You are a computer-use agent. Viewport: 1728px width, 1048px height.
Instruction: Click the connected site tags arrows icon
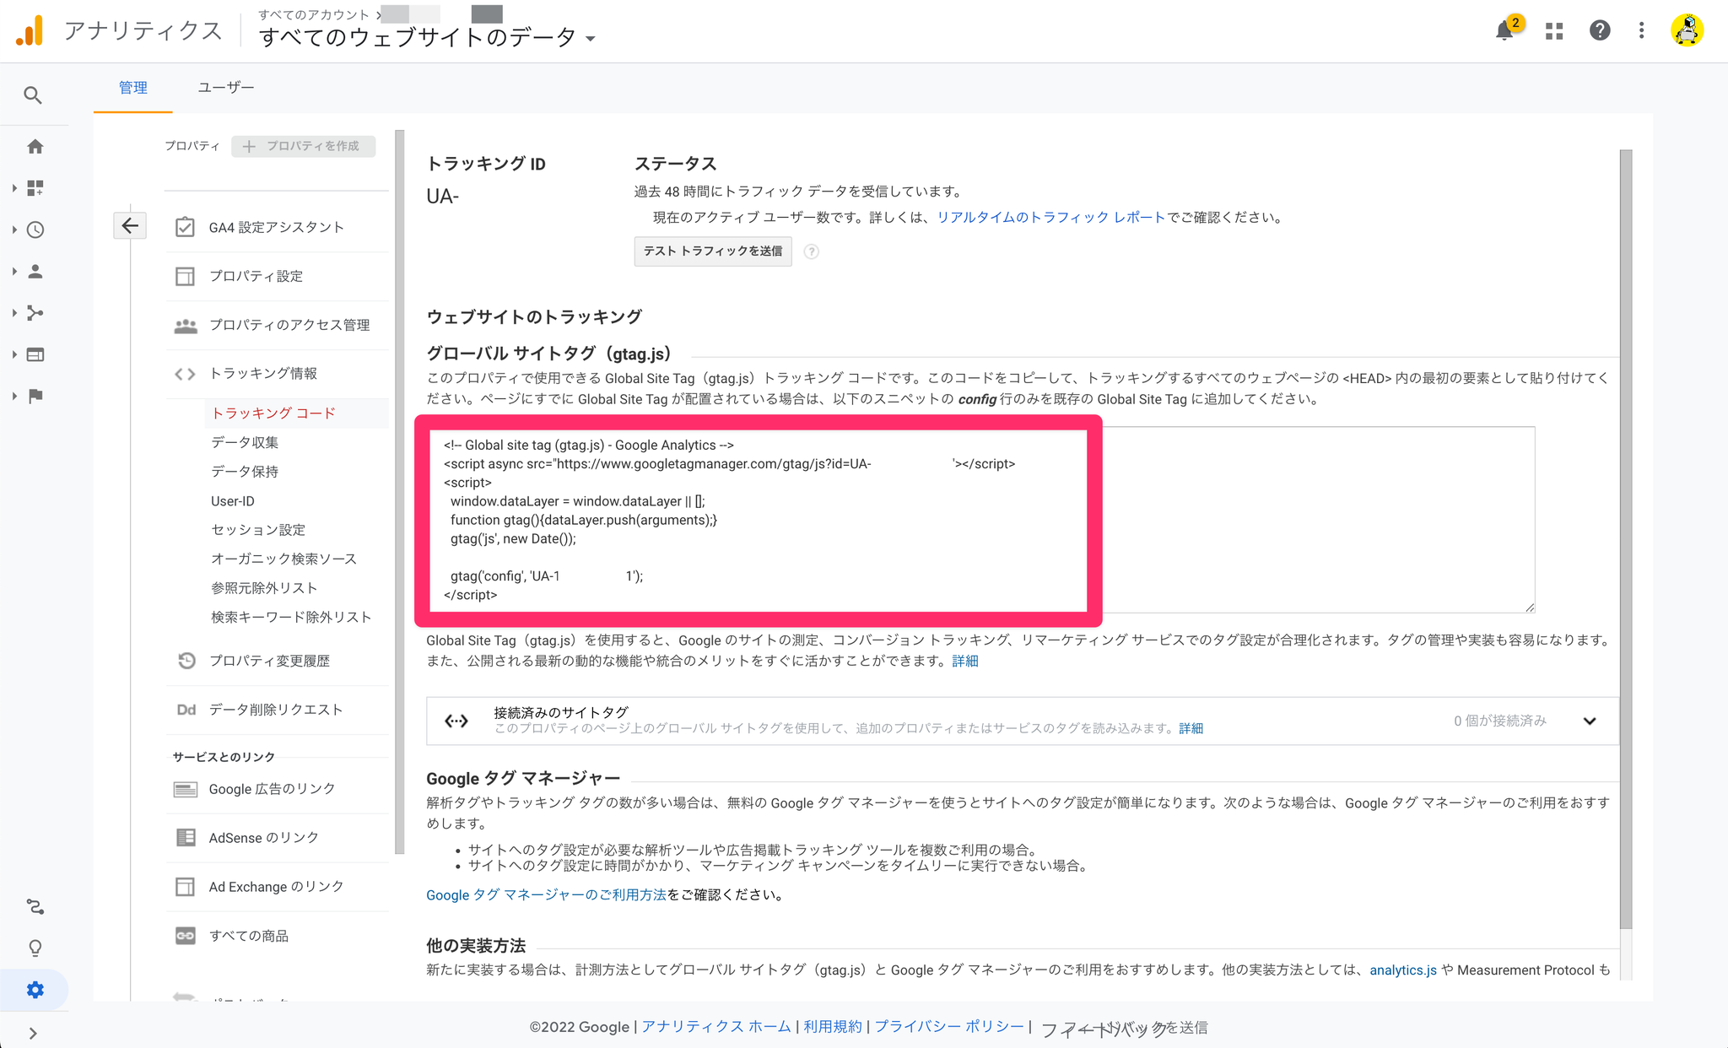456,721
